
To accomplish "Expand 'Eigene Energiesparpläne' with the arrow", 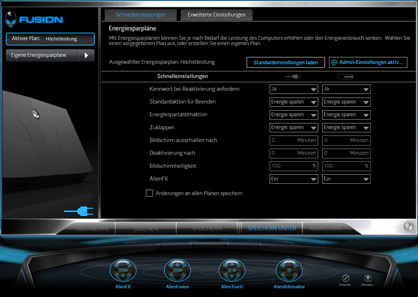I will [86, 55].
